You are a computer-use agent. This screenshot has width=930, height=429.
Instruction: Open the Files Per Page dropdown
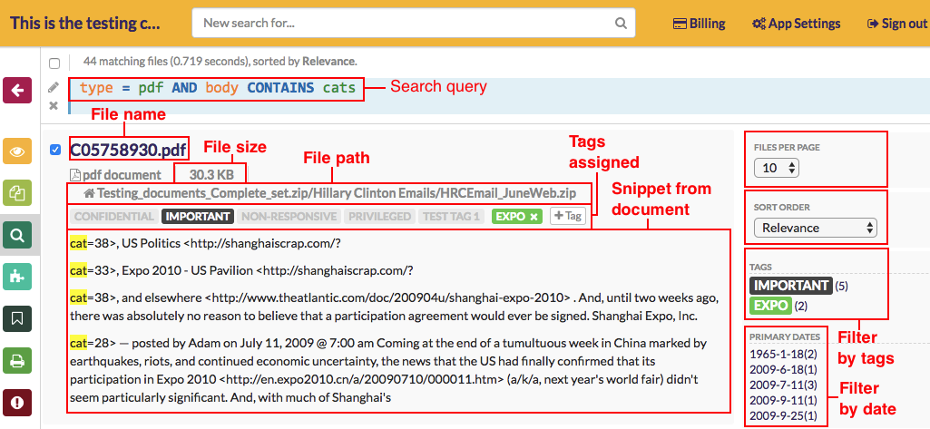777,168
